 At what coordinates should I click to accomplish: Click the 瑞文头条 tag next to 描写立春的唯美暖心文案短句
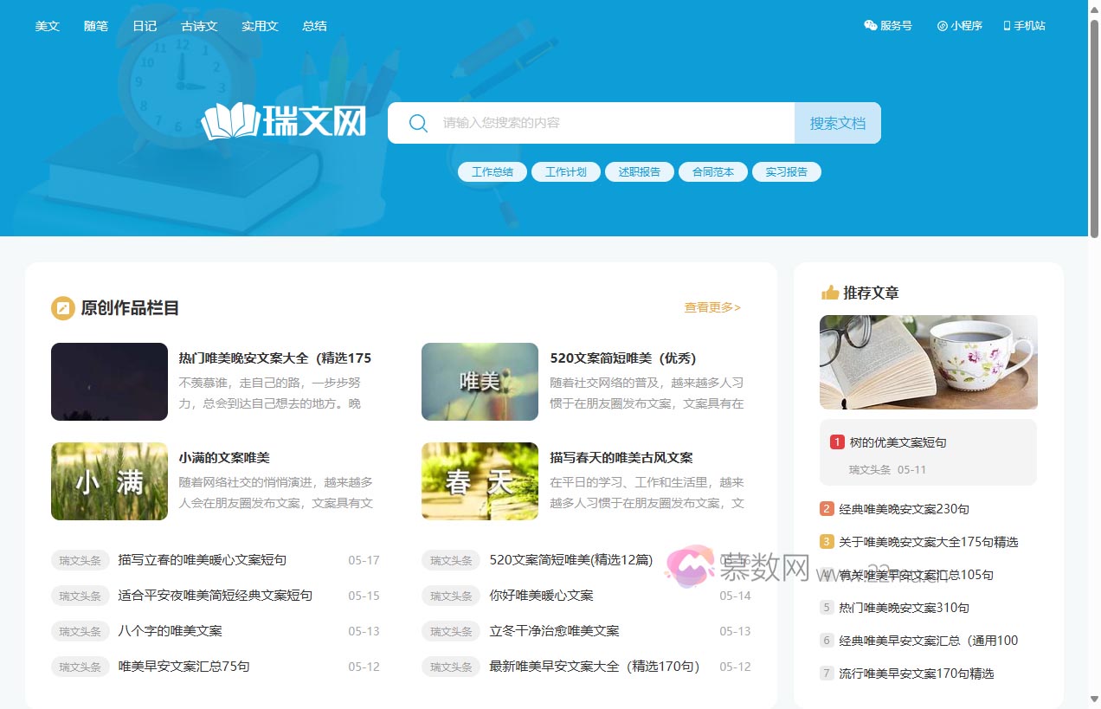[80, 560]
